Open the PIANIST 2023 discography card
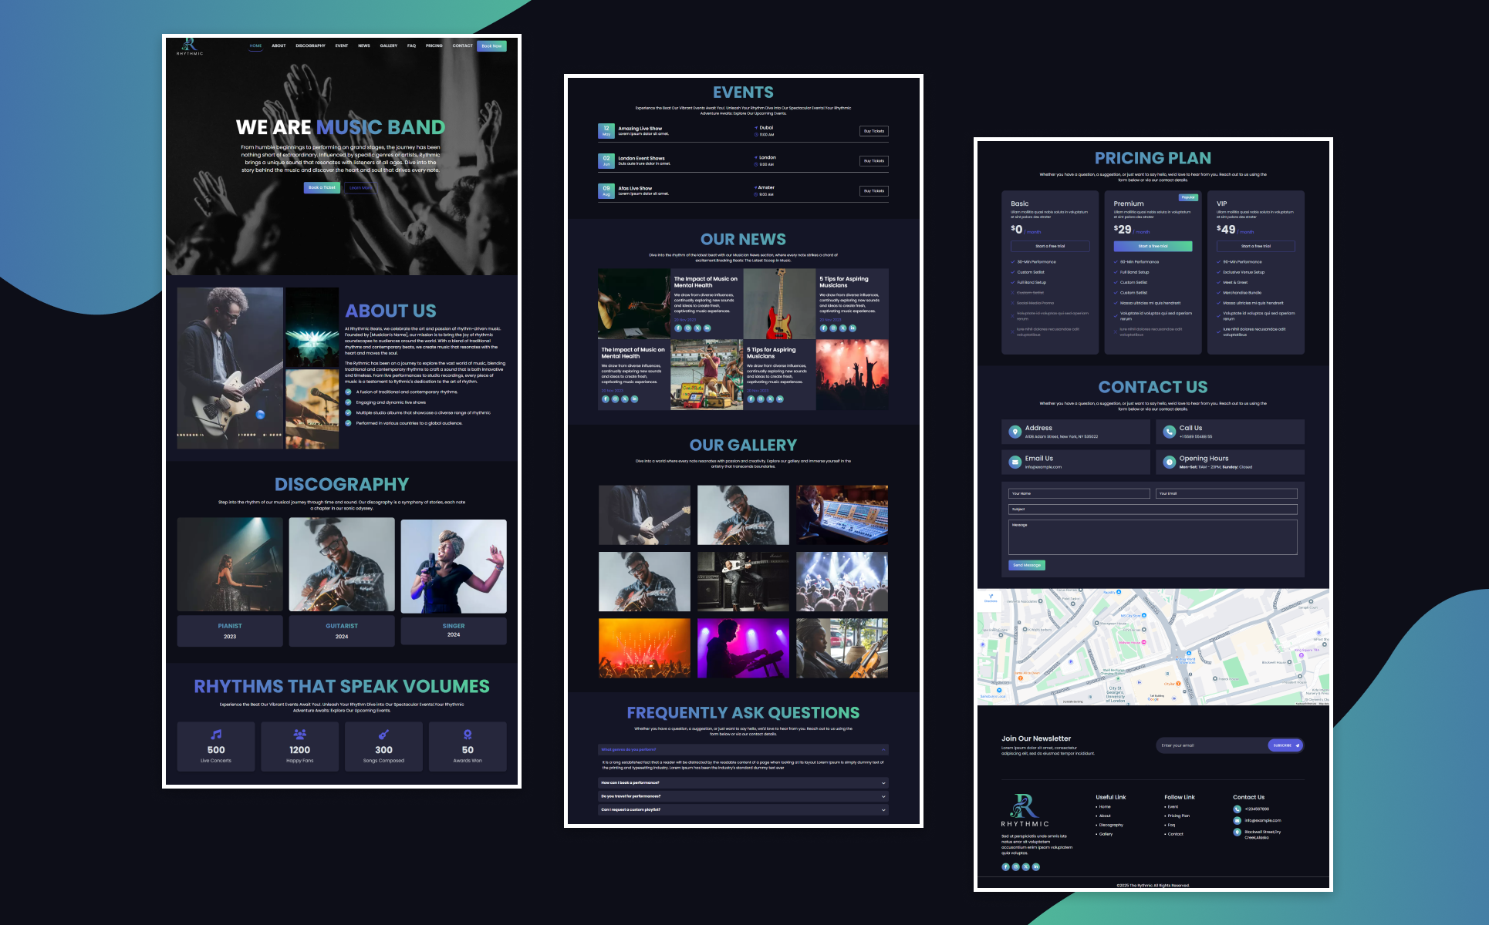This screenshot has width=1489, height=925. (230, 582)
